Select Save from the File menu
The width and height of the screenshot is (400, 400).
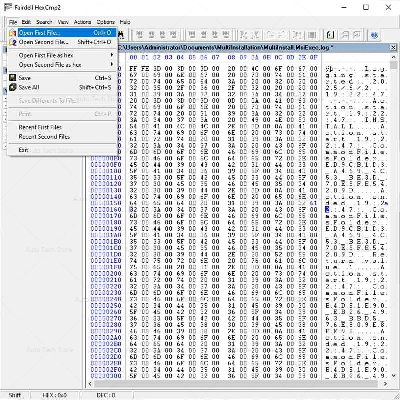pyautogui.click(x=63, y=78)
